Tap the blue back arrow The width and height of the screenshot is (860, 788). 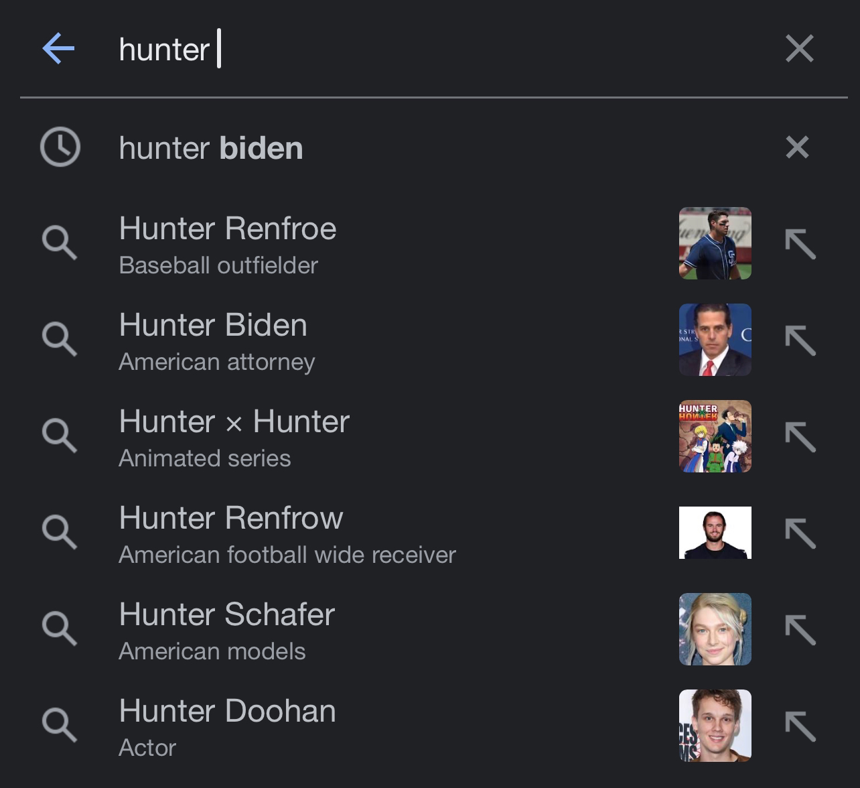(x=58, y=49)
